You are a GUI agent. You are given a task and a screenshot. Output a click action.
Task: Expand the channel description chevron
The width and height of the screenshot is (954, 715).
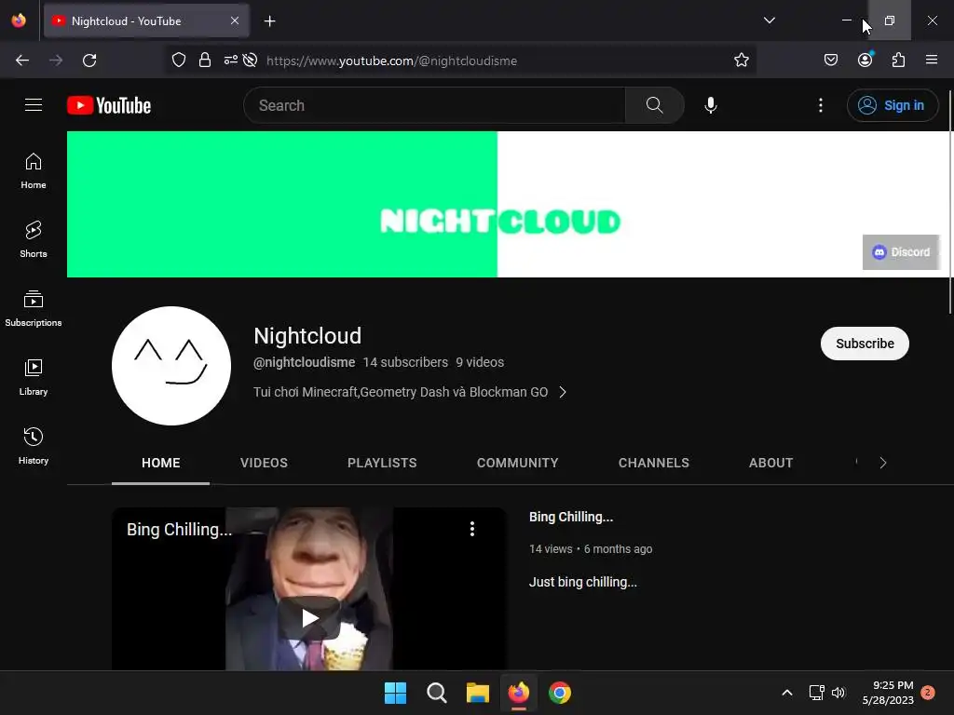point(563,392)
